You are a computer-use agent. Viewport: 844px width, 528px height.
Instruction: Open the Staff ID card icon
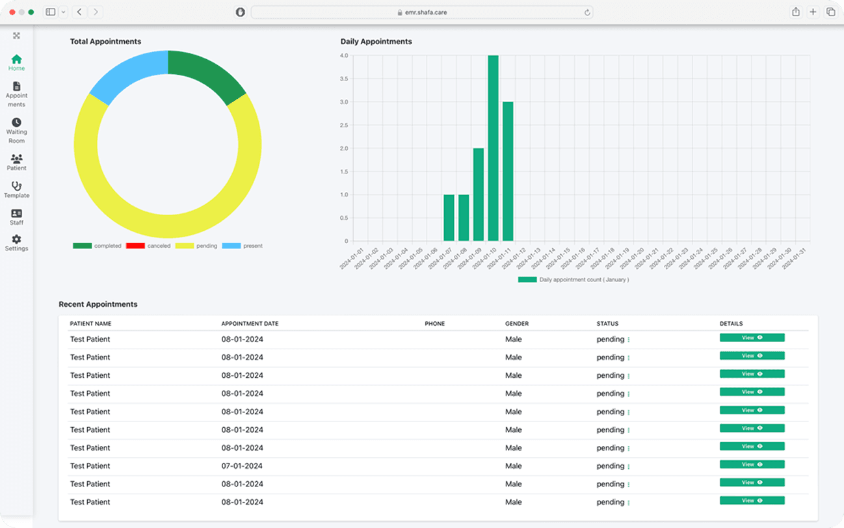(x=16, y=213)
